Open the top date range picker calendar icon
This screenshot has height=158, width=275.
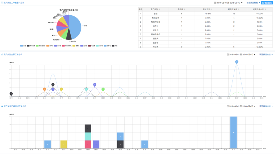[x=215, y=3]
